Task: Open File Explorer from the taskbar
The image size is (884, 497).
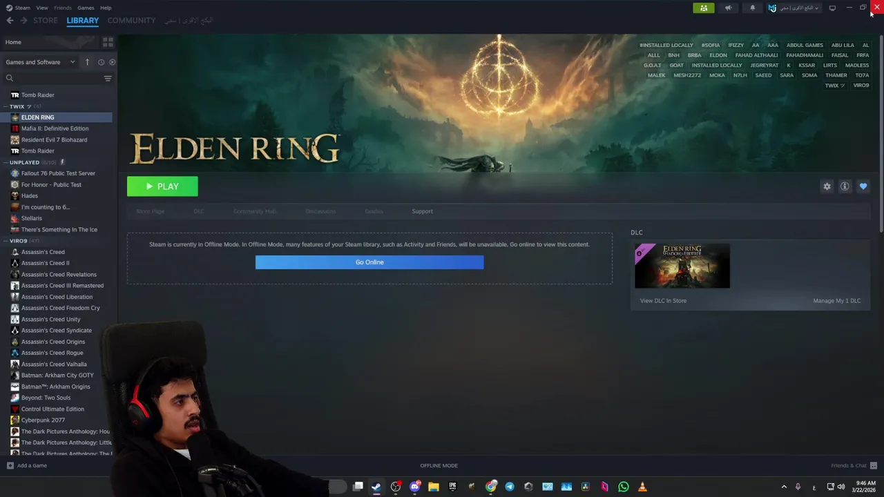Action: tap(434, 487)
